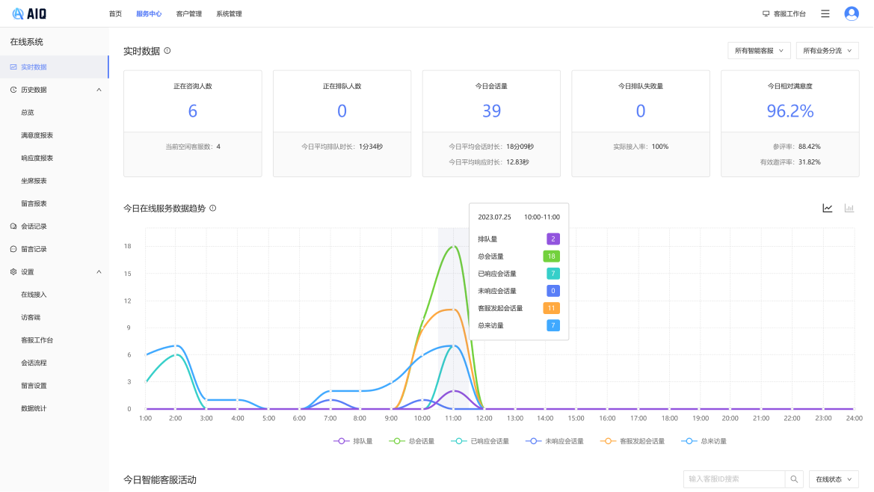This screenshot has width=874, height=492.
Task: Open the hamburger menu icon
Action: 825,14
